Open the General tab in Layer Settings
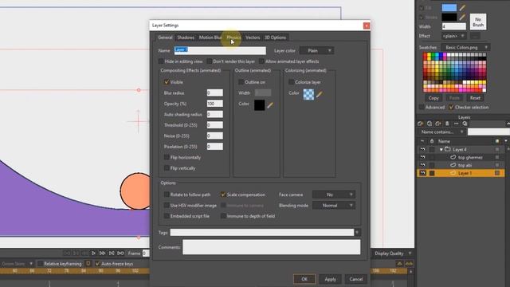The height and width of the screenshot is (287, 510). (165, 37)
